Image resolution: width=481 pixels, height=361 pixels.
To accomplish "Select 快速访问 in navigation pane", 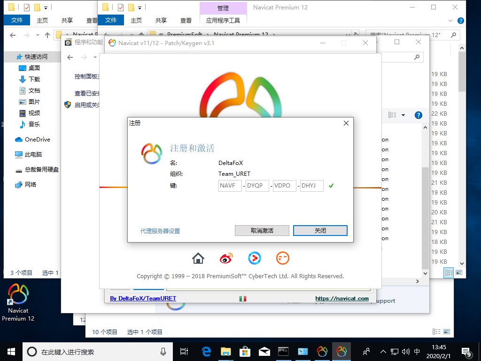I will point(32,56).
